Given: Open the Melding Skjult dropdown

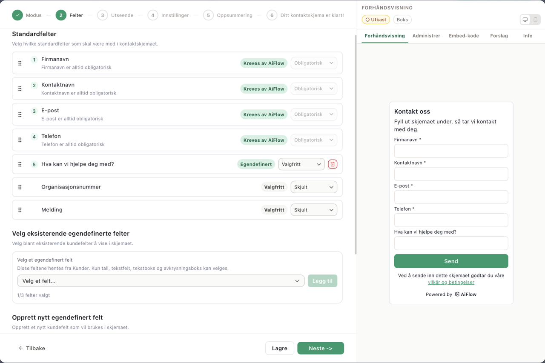Looking at the screenshot, I should [314, 210].
